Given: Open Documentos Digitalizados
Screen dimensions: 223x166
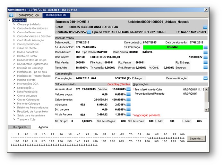Looking at the screenshot, I should (x=32, y=64).
